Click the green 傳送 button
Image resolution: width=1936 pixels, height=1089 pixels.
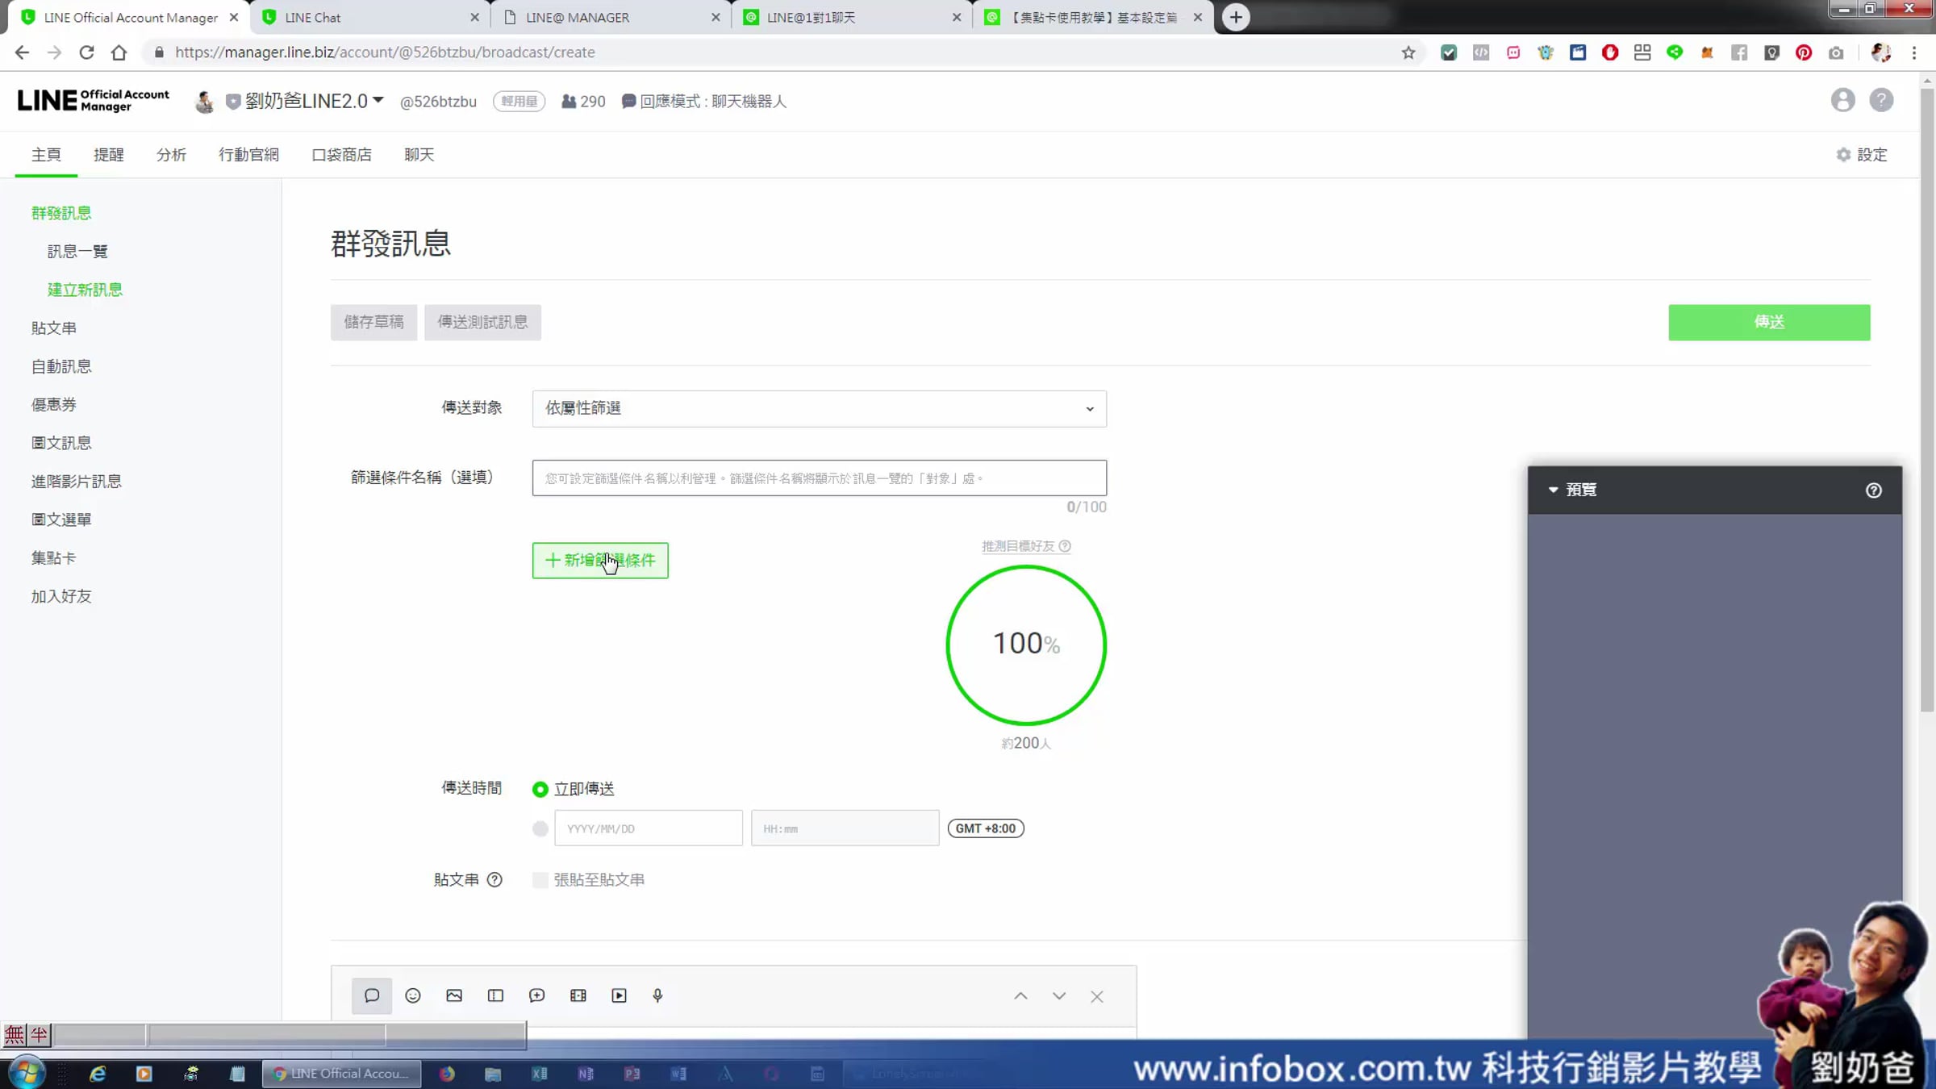[1768, 322]
